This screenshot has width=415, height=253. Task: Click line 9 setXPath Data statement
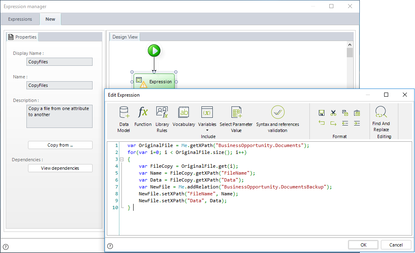(183, 200)
